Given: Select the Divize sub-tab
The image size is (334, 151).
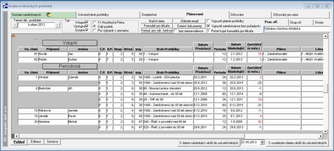Looking at the screenshot, I should pos(321,23).
